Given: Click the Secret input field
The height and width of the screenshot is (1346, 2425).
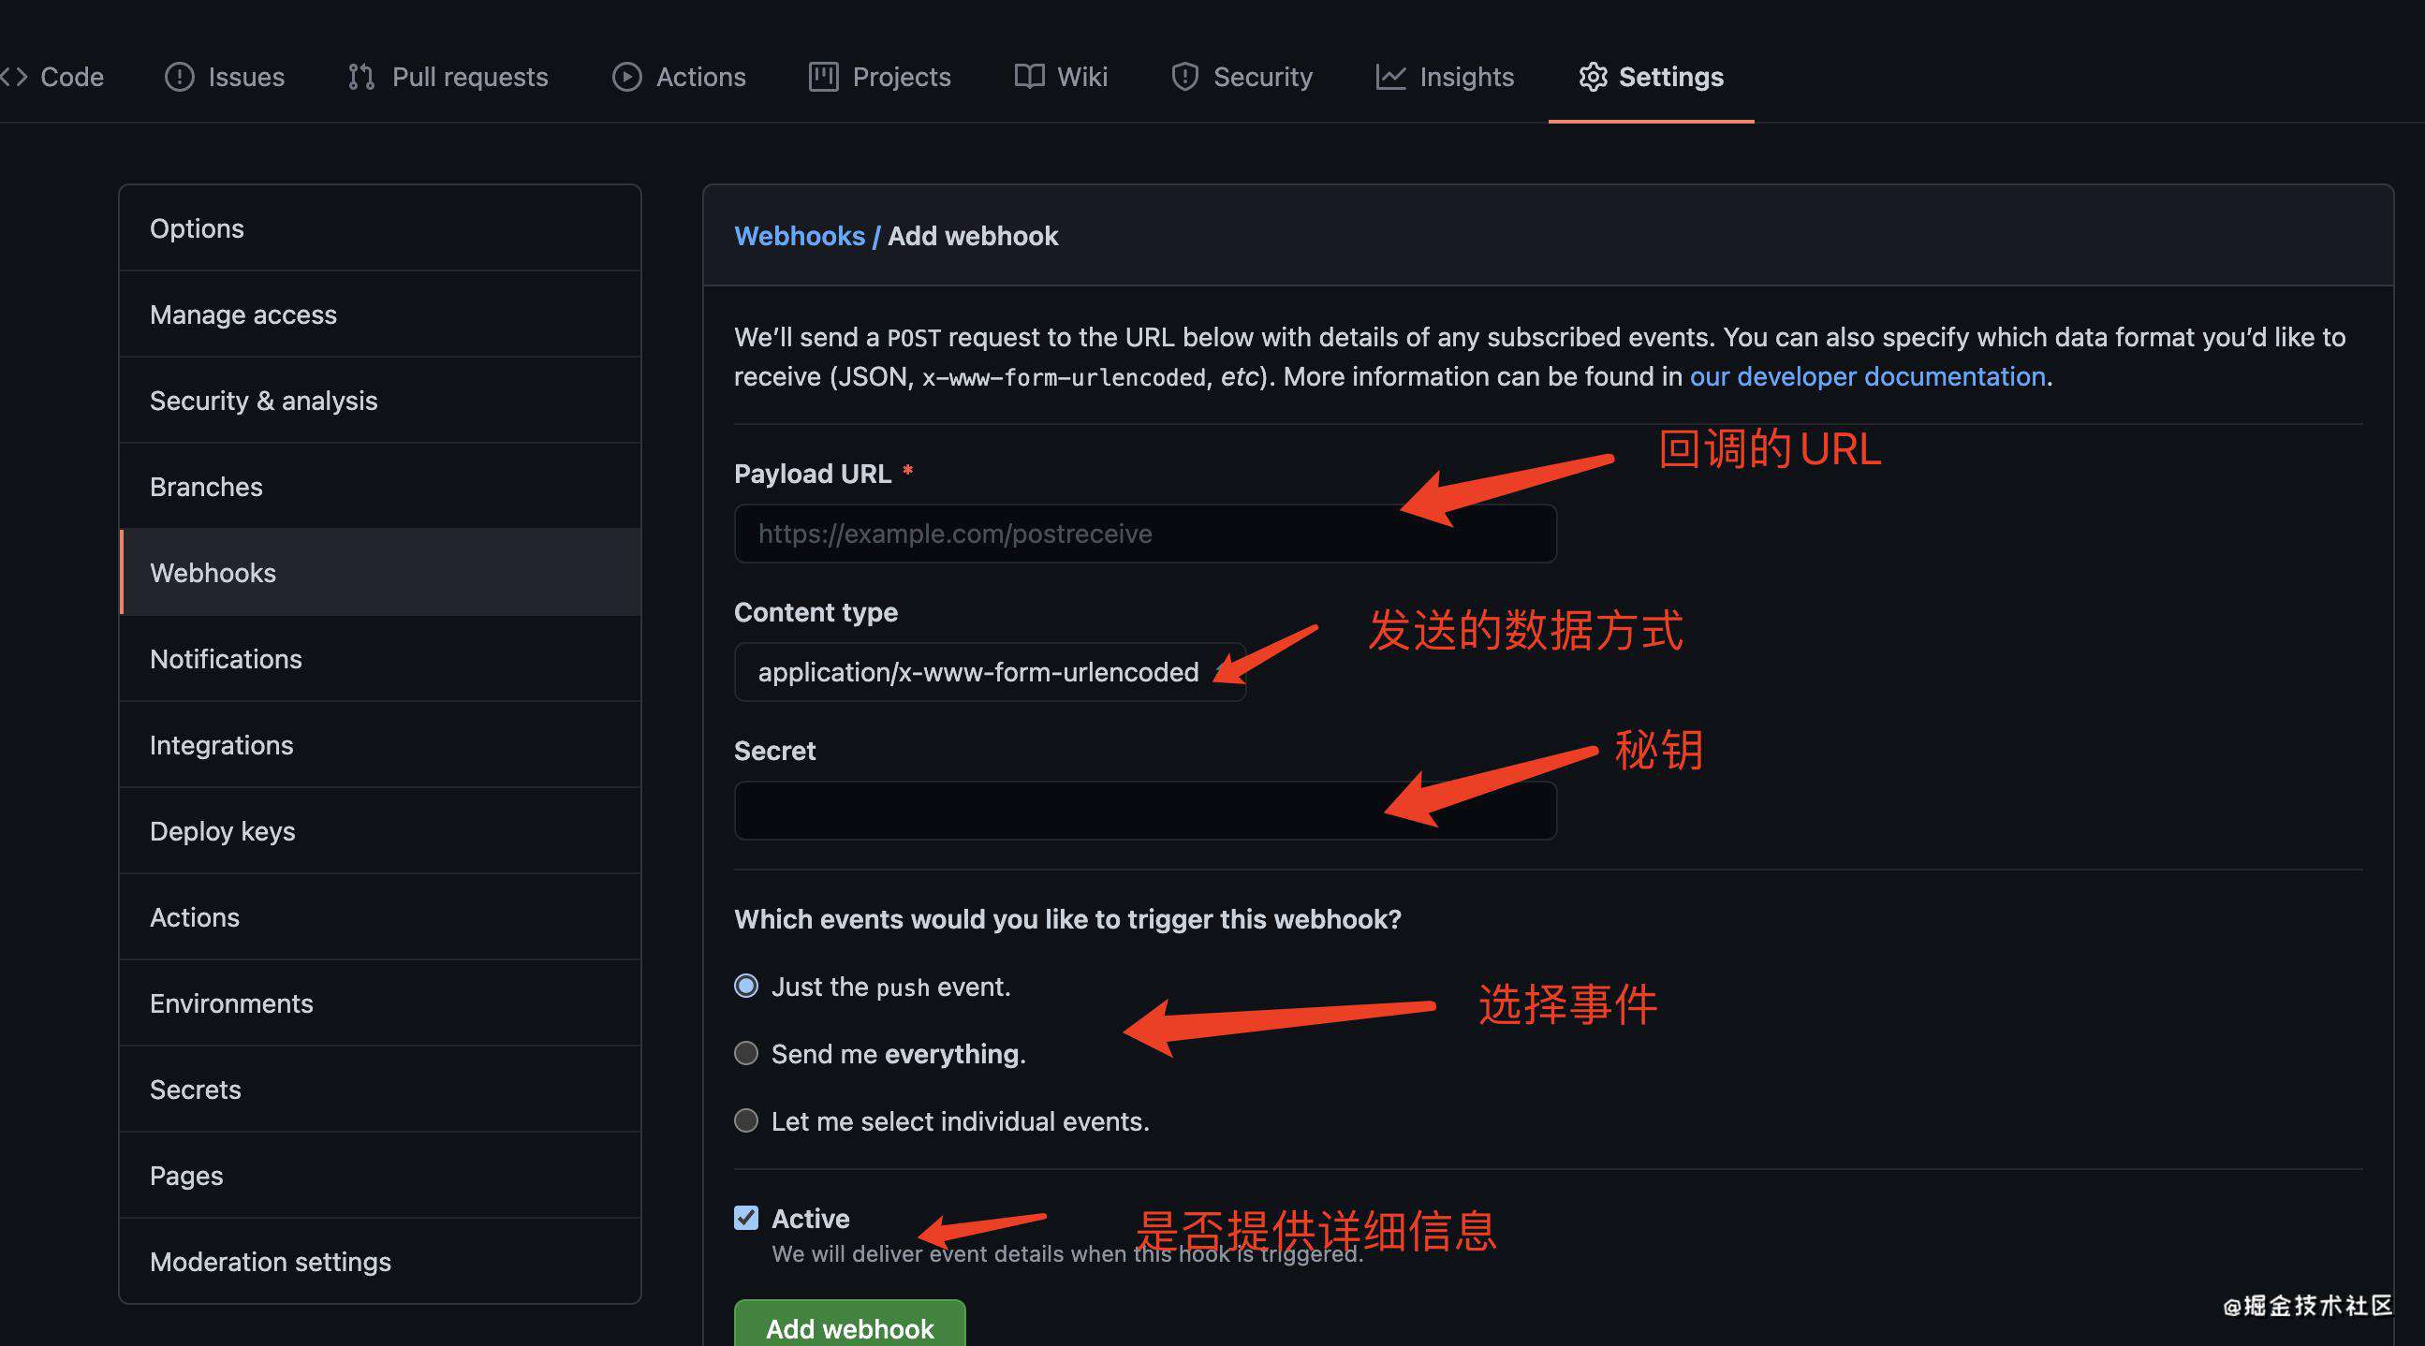Looking at the screenshot, I should pyautogui.click(x=1145, y=809).
